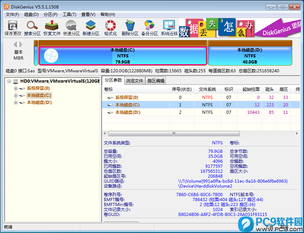This screenshot has width=304, height=233.
Task: Sort by the 扇区 column header
Action: [283, 89]
